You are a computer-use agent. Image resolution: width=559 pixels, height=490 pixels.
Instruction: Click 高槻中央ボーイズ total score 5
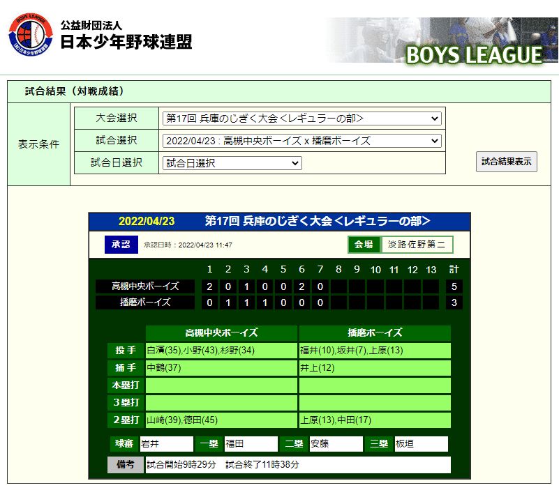(454, 286)
